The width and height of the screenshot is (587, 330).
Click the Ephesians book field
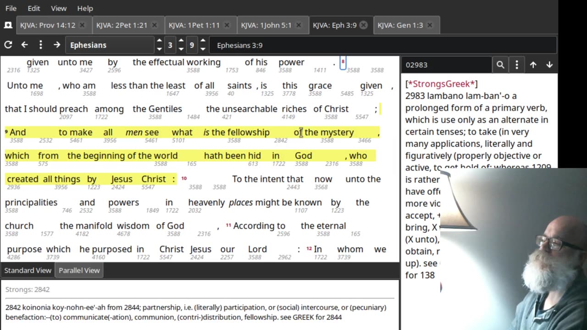point(110,45)
